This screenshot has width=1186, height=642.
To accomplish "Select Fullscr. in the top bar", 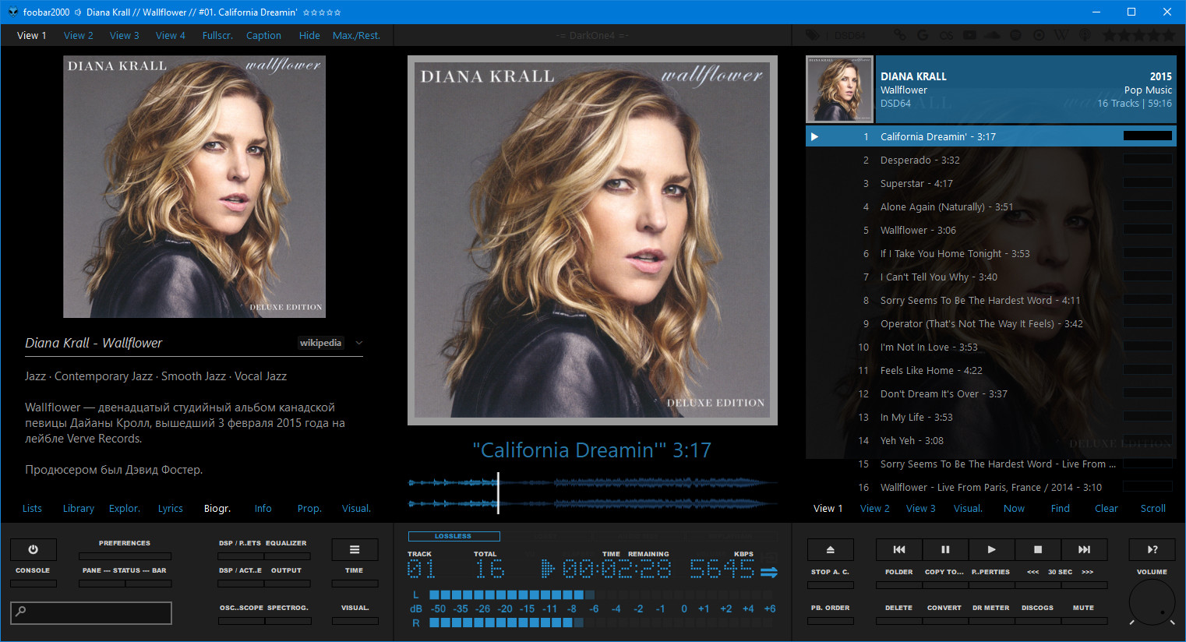I will click(x=217, y=35).
